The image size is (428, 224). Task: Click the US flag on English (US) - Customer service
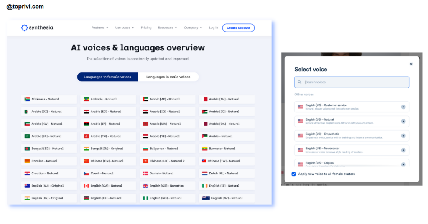click(300, 107)
